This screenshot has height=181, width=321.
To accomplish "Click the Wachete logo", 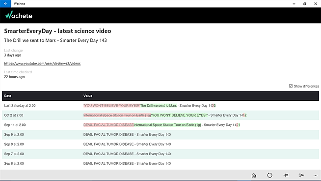I will pos(19,15).
